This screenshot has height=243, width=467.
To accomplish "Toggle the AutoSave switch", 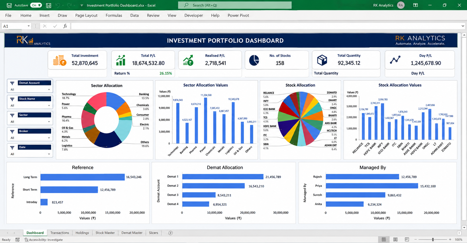I will click(x=36, y=5).
